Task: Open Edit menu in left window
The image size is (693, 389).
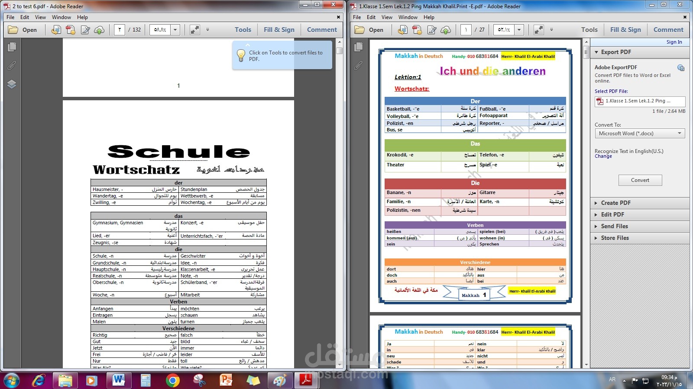Action: click(x=25, y=17)
